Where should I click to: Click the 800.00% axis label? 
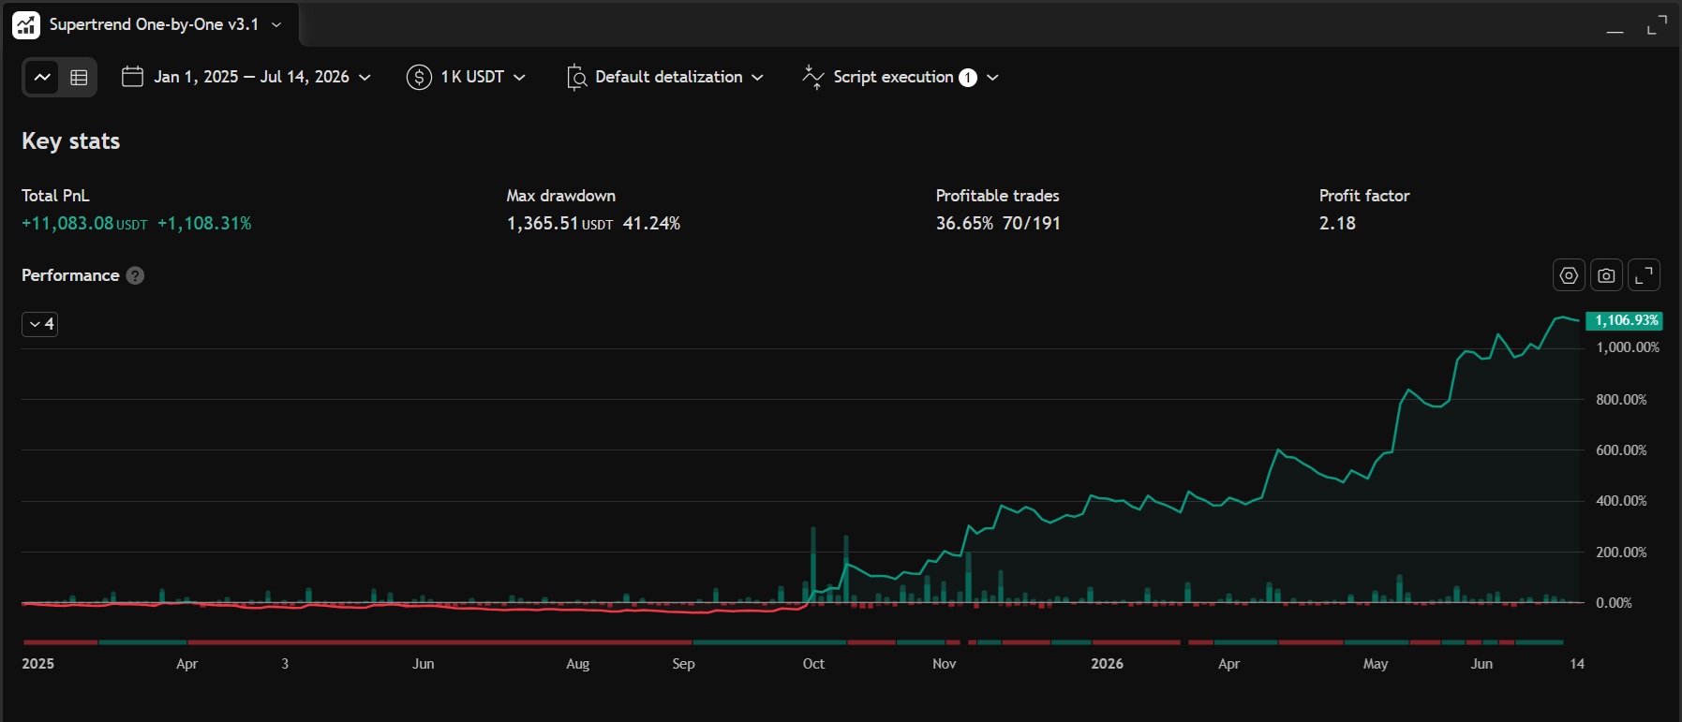pyautogui.click(x=1621, y=400)
